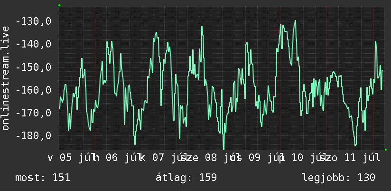The height and width of the screenshot is (191, 391).
Task: Select the -180,0 Y-axis label
Action: [x=33, y=136]
